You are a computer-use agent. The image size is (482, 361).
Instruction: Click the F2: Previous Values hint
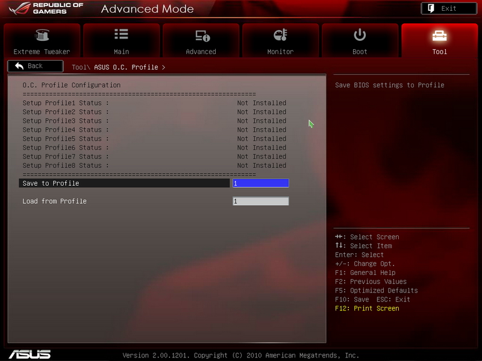(x=371, y=282)
